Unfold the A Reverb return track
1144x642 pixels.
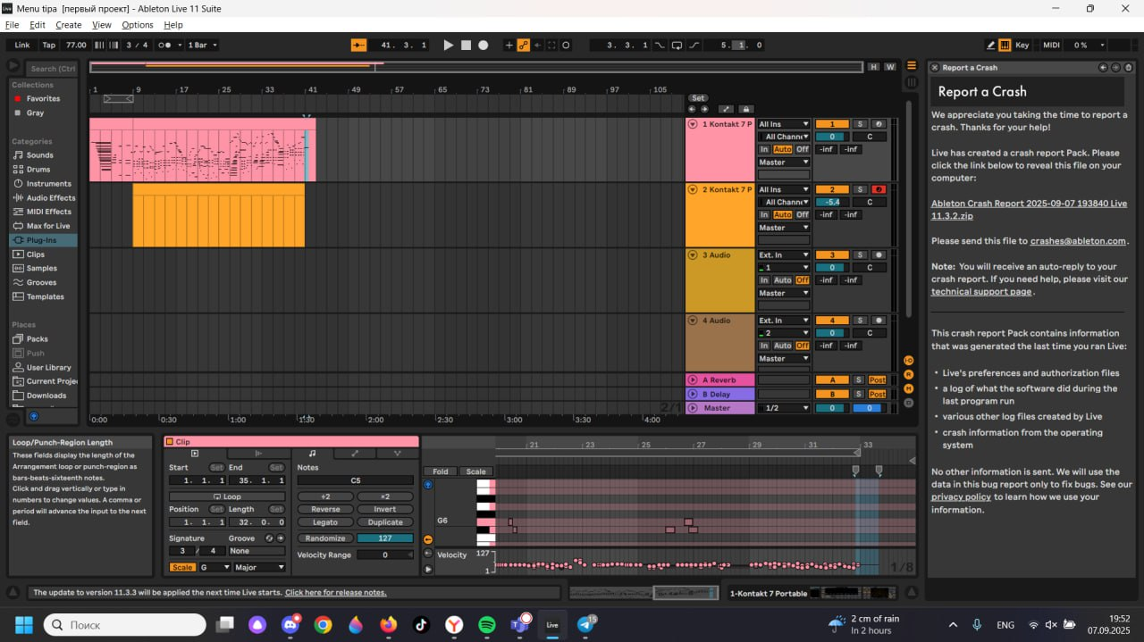693,379
